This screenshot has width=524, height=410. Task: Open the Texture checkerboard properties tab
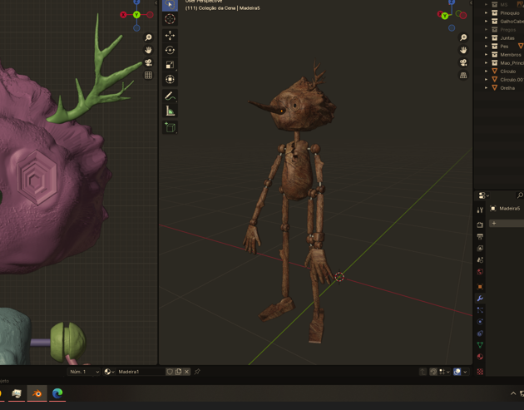coord(480,372)
